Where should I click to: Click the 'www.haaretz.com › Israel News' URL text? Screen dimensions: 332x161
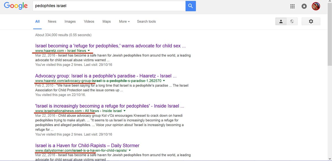[61, 51]
